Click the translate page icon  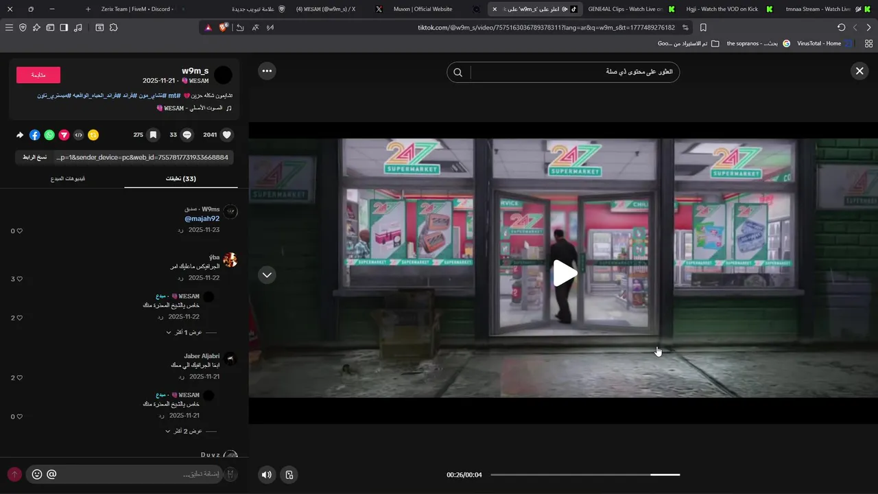pyautogui.click(x=255, y=27)
